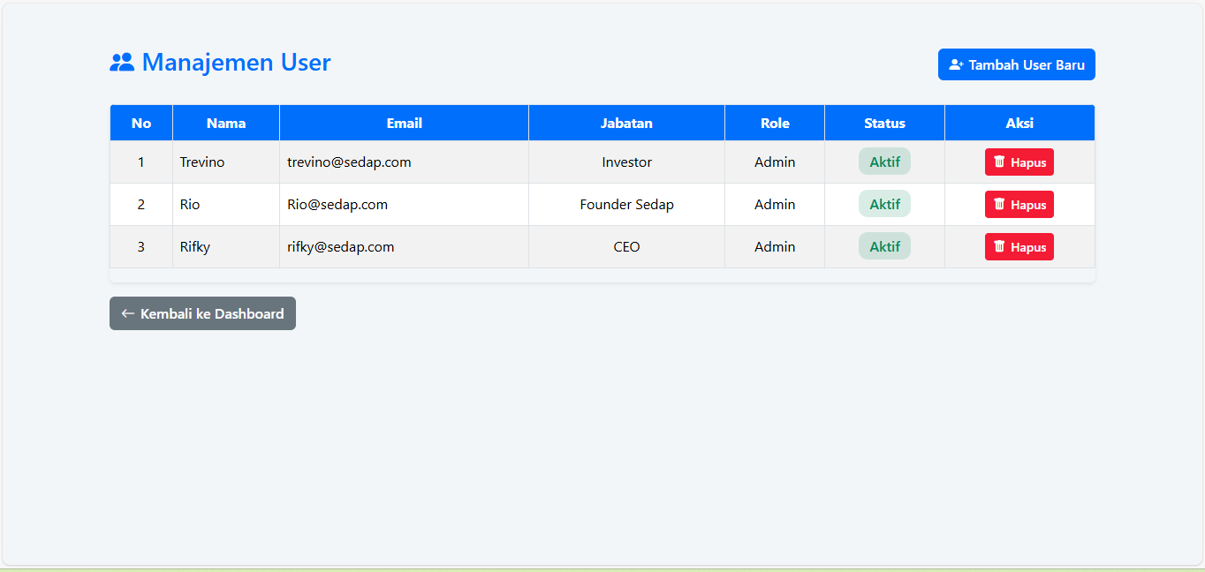Click the Email column header

[x=404, y=123]
